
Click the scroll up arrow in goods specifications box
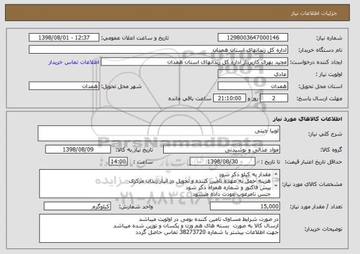276,173
